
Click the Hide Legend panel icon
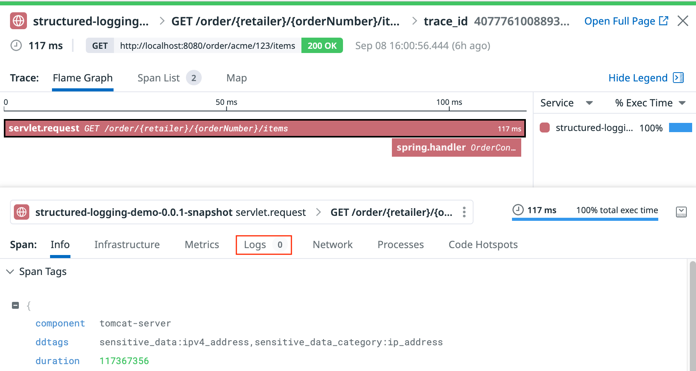(x=678, y=78)
